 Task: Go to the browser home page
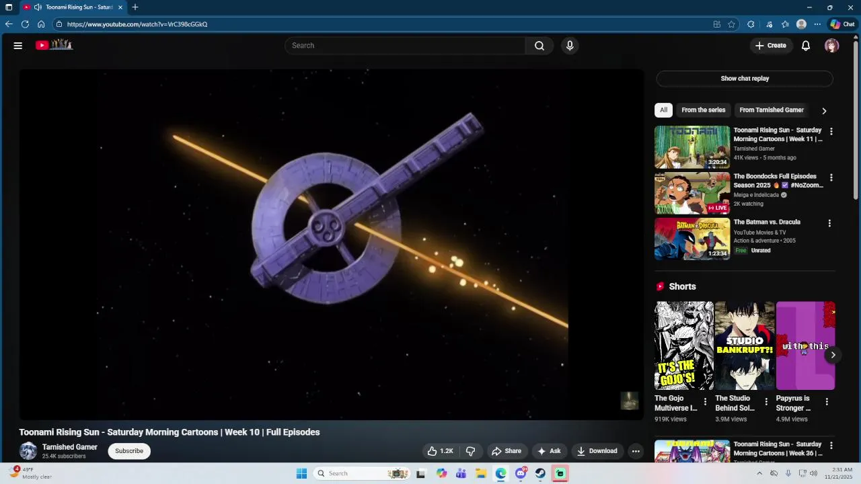click(x=41, y=24)
